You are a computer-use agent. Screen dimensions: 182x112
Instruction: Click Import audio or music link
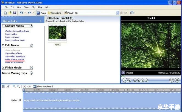[15, 40]
